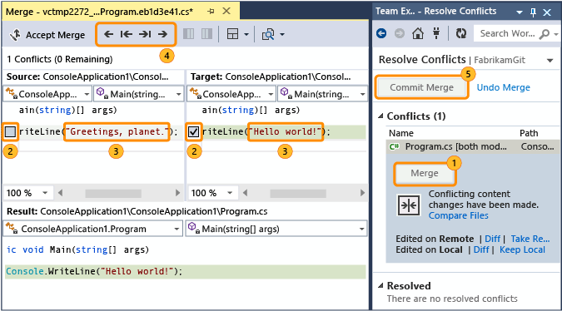The width and height of the screenshot is (562, 311).
Task: Open source ConsoleApp class dropdown
Action: 47,94
